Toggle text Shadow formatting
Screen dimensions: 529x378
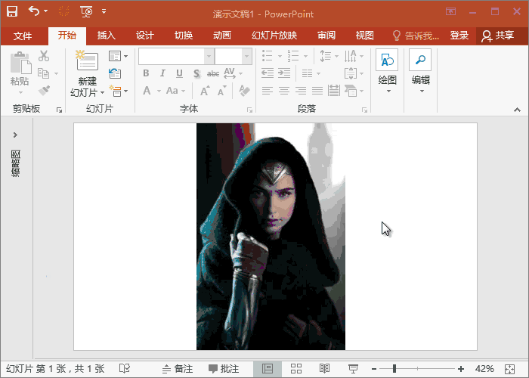point(196,73)
